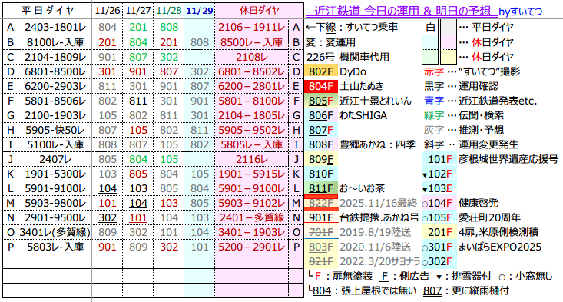Click the weekday cell 6801-8500レ

55,71
